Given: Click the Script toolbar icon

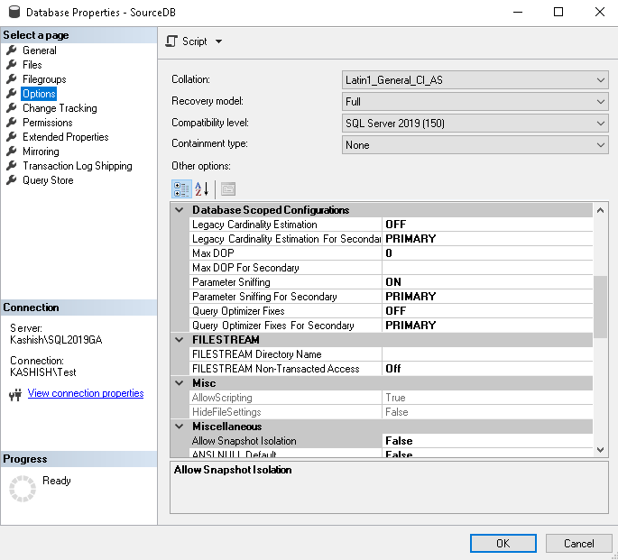Looking at the screenshot, I should [172, 41].
